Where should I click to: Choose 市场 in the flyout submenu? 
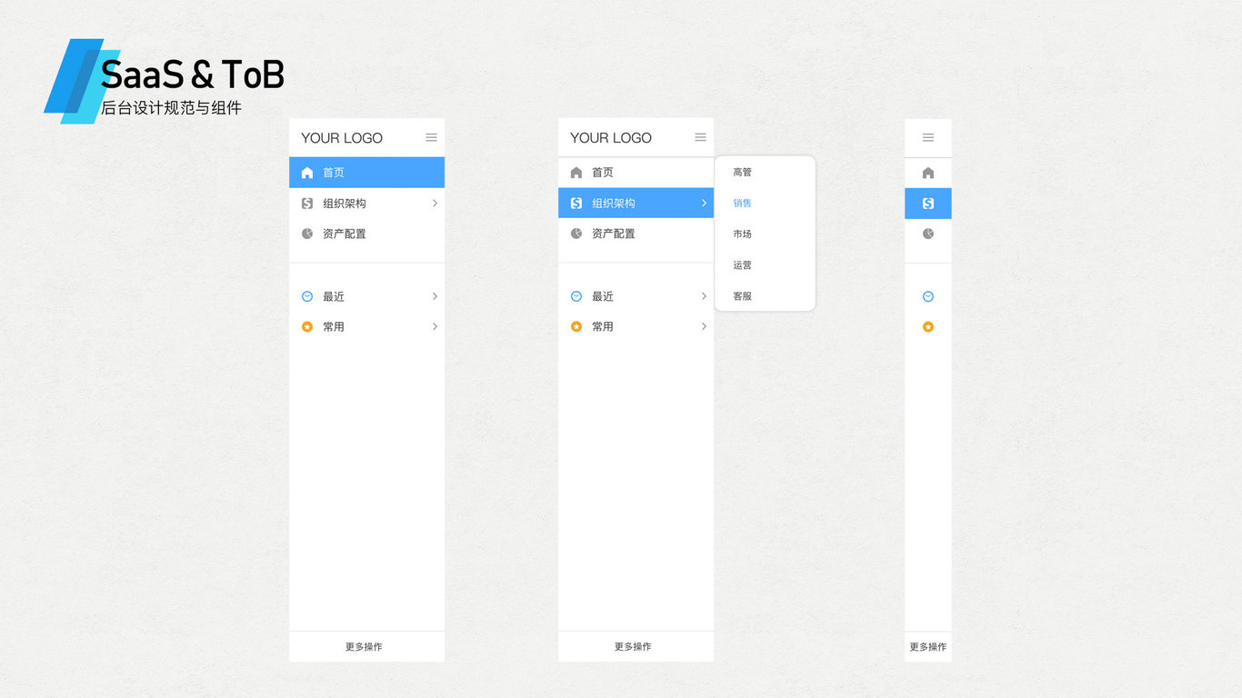743,234
